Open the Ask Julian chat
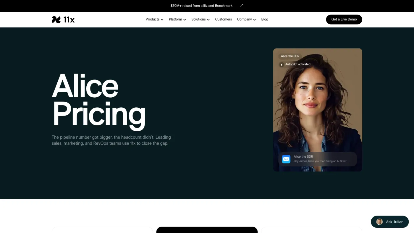The image size is (414, 233). pos(390,222)
